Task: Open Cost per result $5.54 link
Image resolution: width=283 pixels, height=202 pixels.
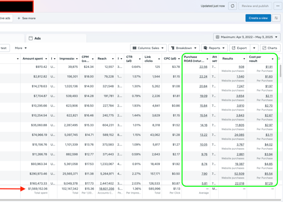Action: [x=269, y=174]
